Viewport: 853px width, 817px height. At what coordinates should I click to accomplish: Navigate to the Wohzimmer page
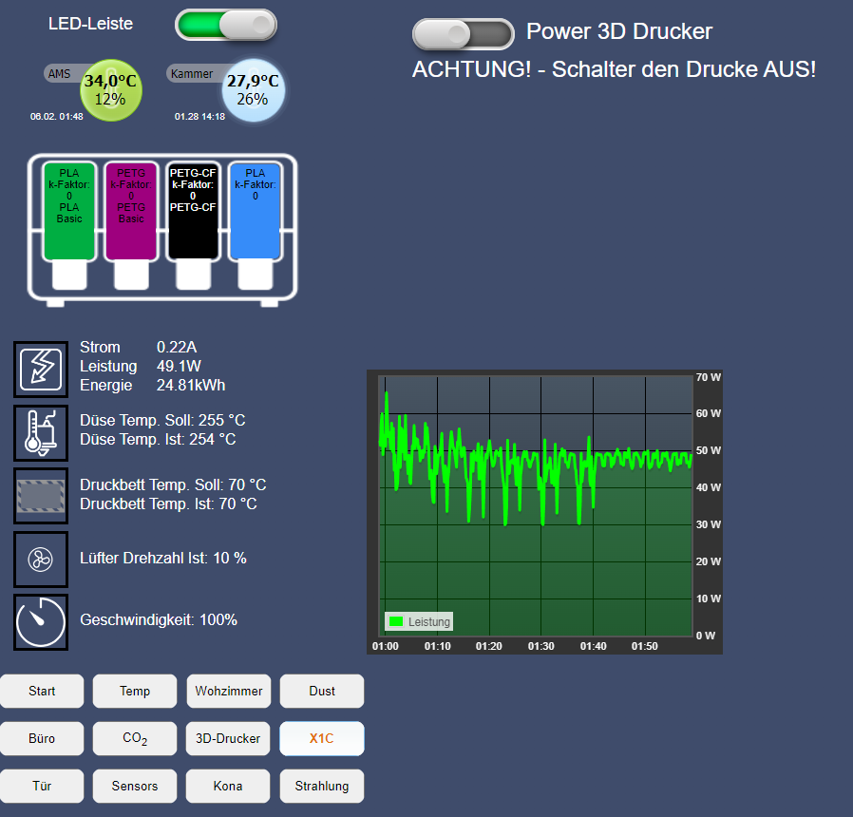228,691
